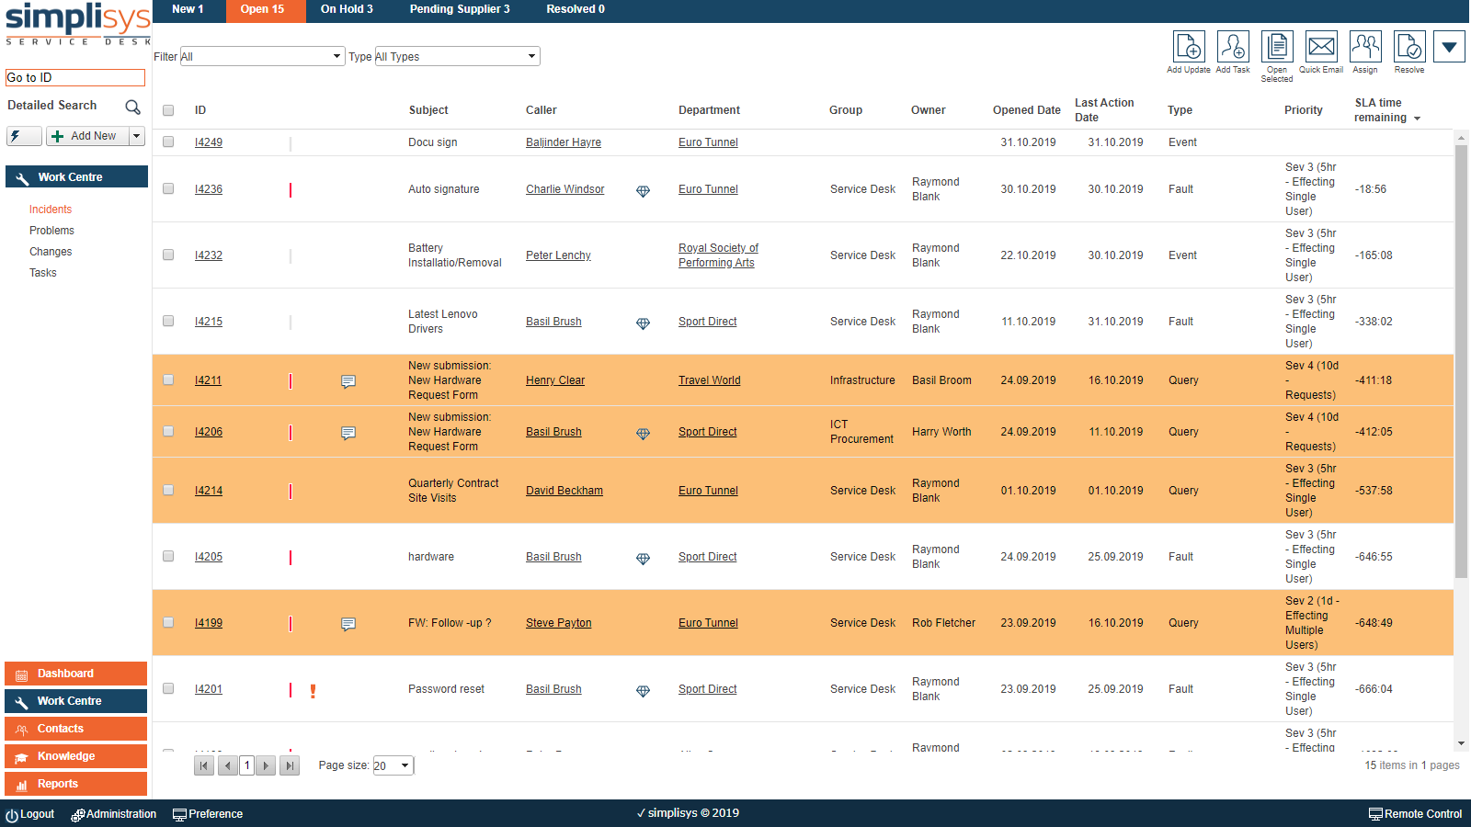This screenshot has width=1471, height=827.
Task: Select checkbox for incident I4232
Action: [168, 255]
